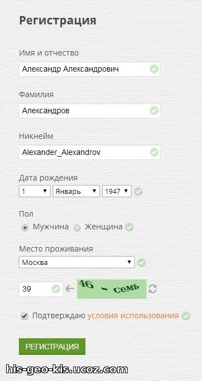The width and height of the screenshot is (202, 381).
Task: Click into the Alexander_Alexandrov nickname field
Action: tap(89, 152)
